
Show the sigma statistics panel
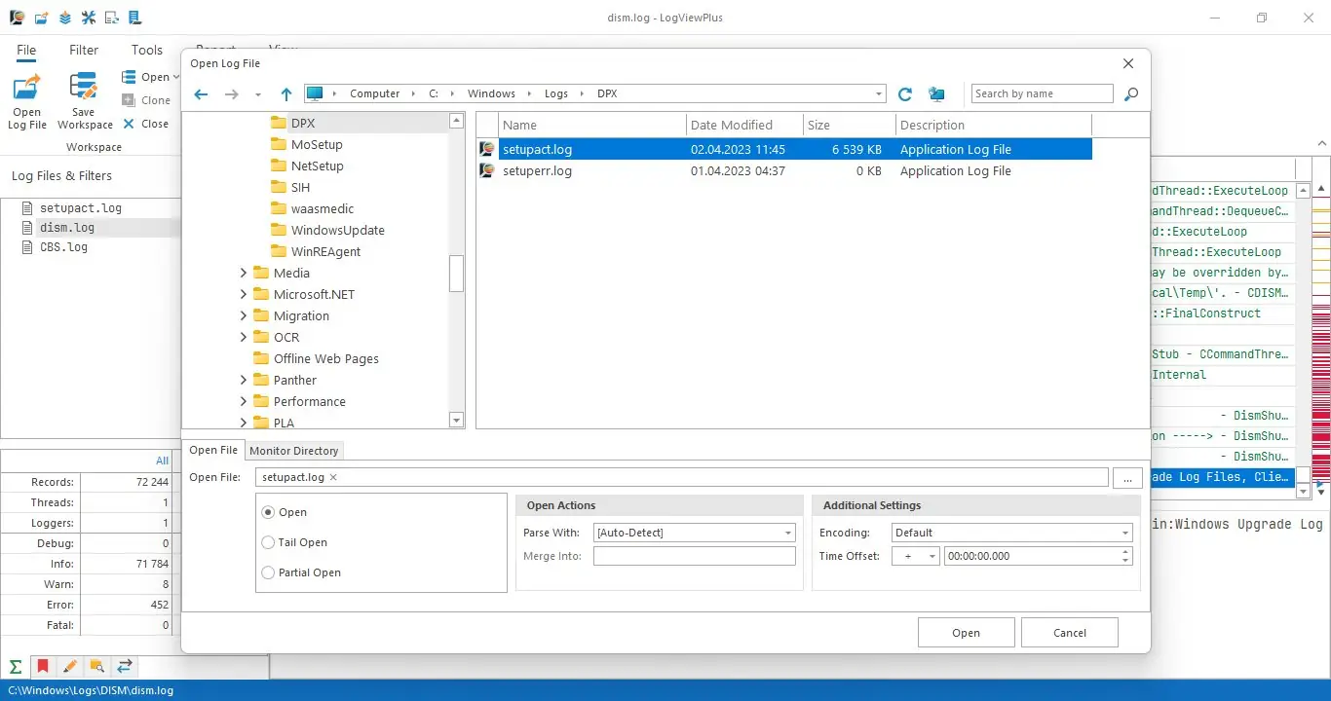click(16, 667)
